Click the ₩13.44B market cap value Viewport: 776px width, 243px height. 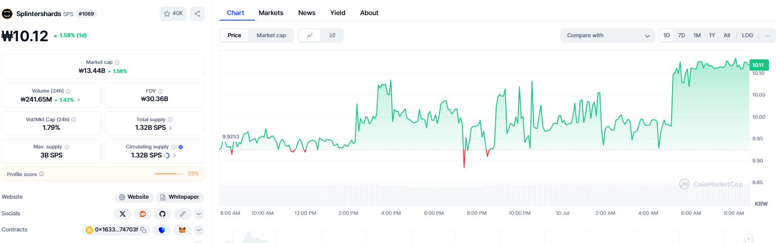pyautogui.click(x=92, y=71)
